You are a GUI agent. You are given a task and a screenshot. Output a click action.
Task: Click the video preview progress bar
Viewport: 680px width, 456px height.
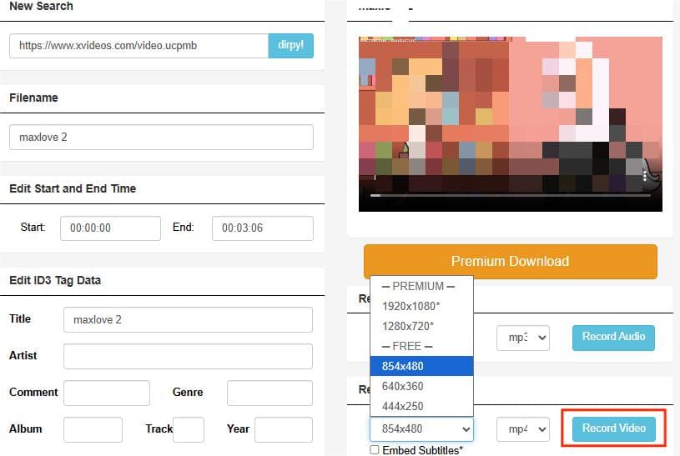click(509, 195)
